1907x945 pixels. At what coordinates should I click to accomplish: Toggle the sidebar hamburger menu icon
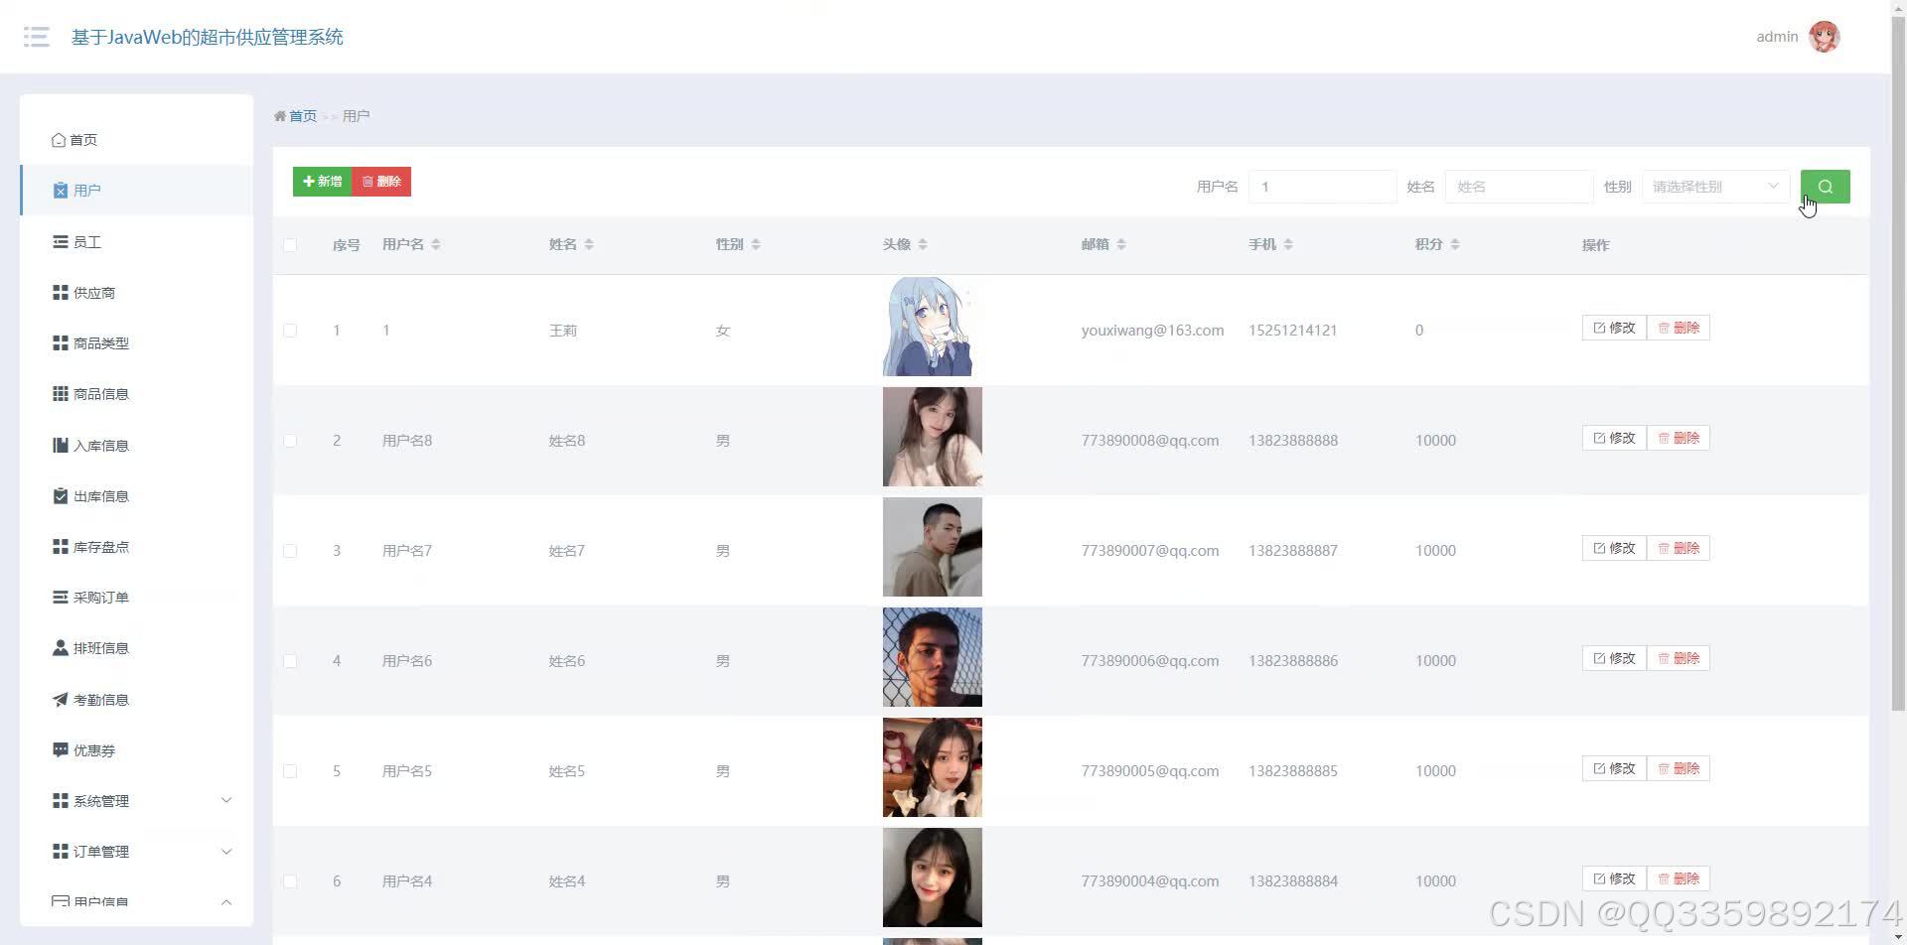(x=37, y=37)
